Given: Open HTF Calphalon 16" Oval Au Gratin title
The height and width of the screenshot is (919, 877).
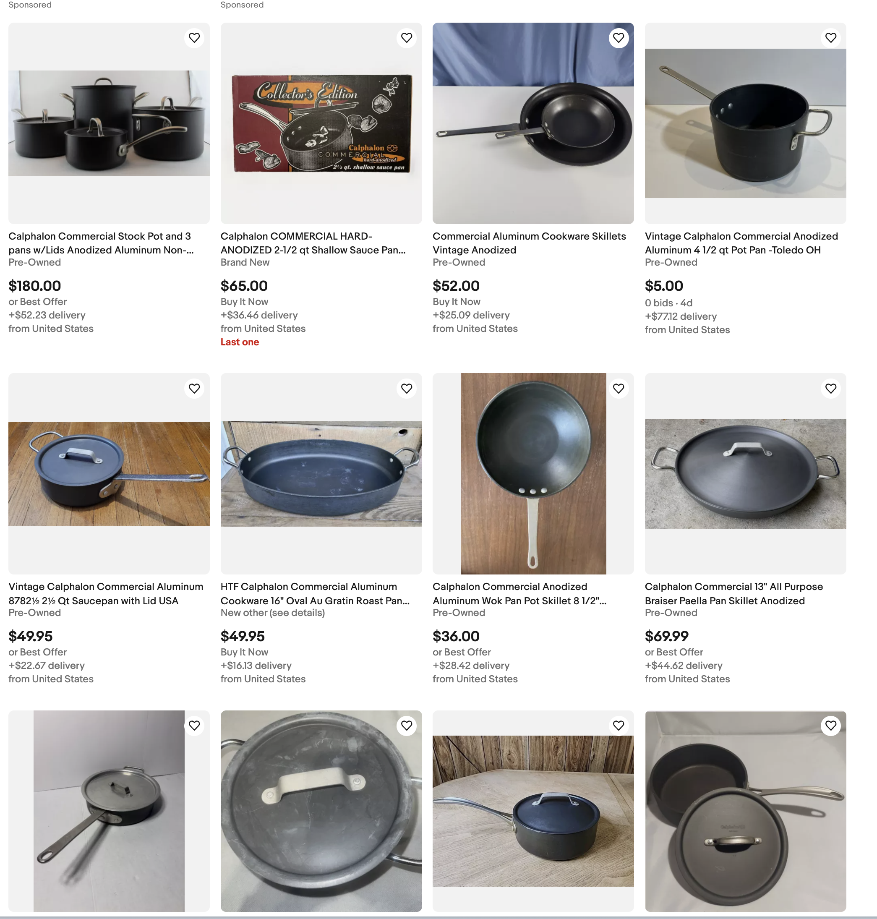Looking at the screenshot, I should [x=315, y=594].
